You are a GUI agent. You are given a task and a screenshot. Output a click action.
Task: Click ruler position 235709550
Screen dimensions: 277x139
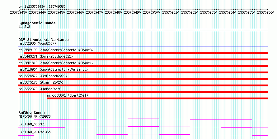tap(246, 12)
